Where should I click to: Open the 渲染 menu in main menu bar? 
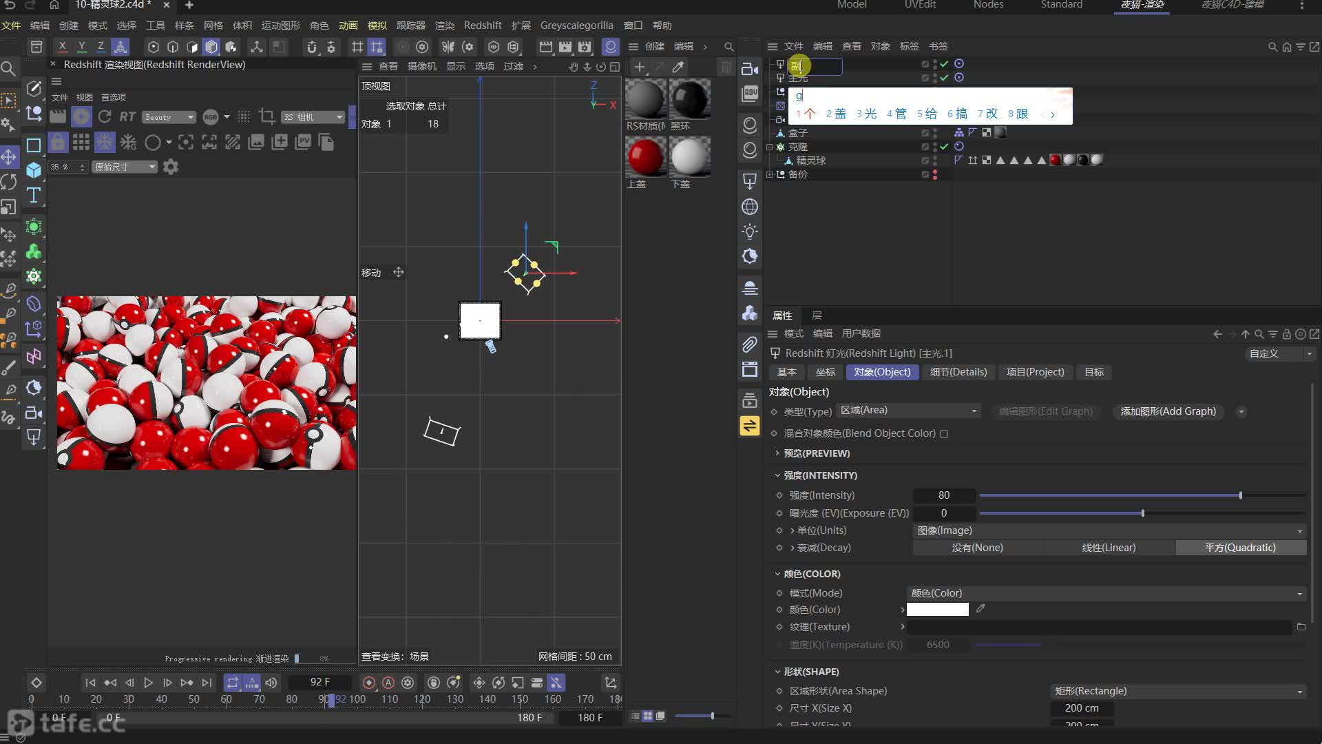(445, 25)
